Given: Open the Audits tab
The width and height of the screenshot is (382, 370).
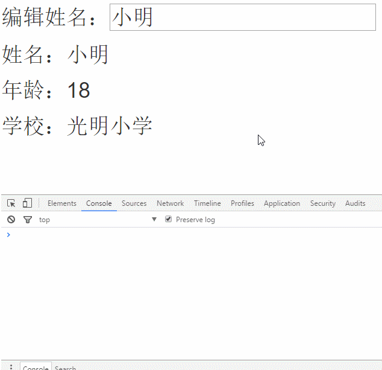Looking at the screenshot, I should pyautogui.click(x=355, y=203).
